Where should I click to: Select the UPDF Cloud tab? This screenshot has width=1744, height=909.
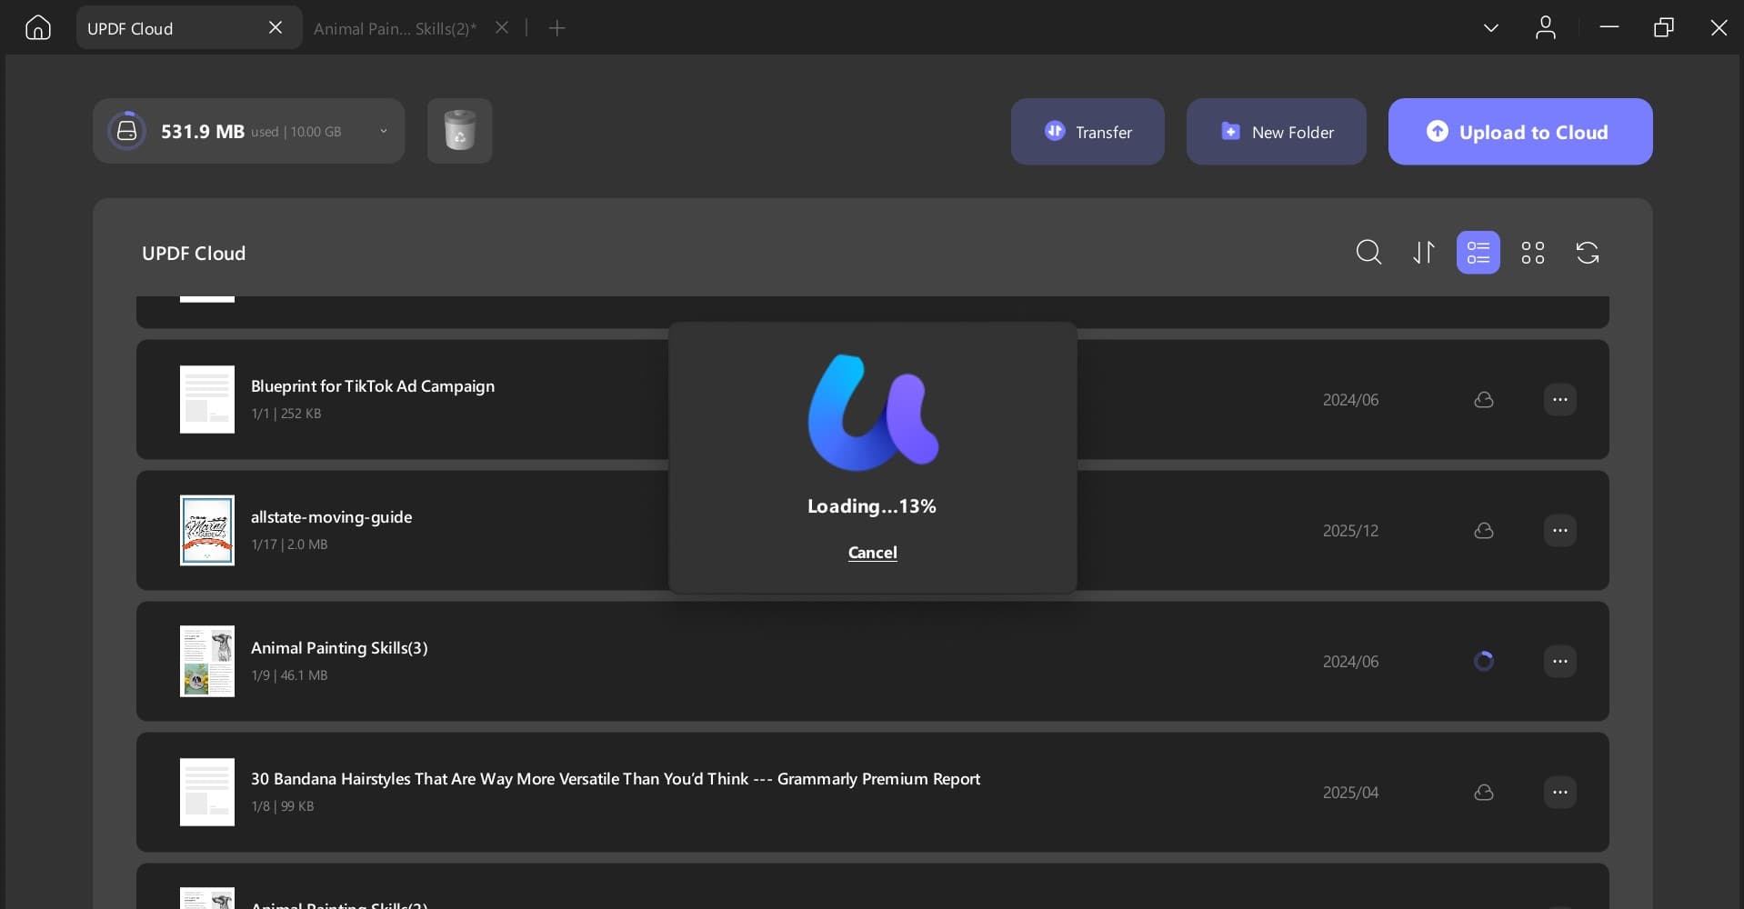point(173,29)
